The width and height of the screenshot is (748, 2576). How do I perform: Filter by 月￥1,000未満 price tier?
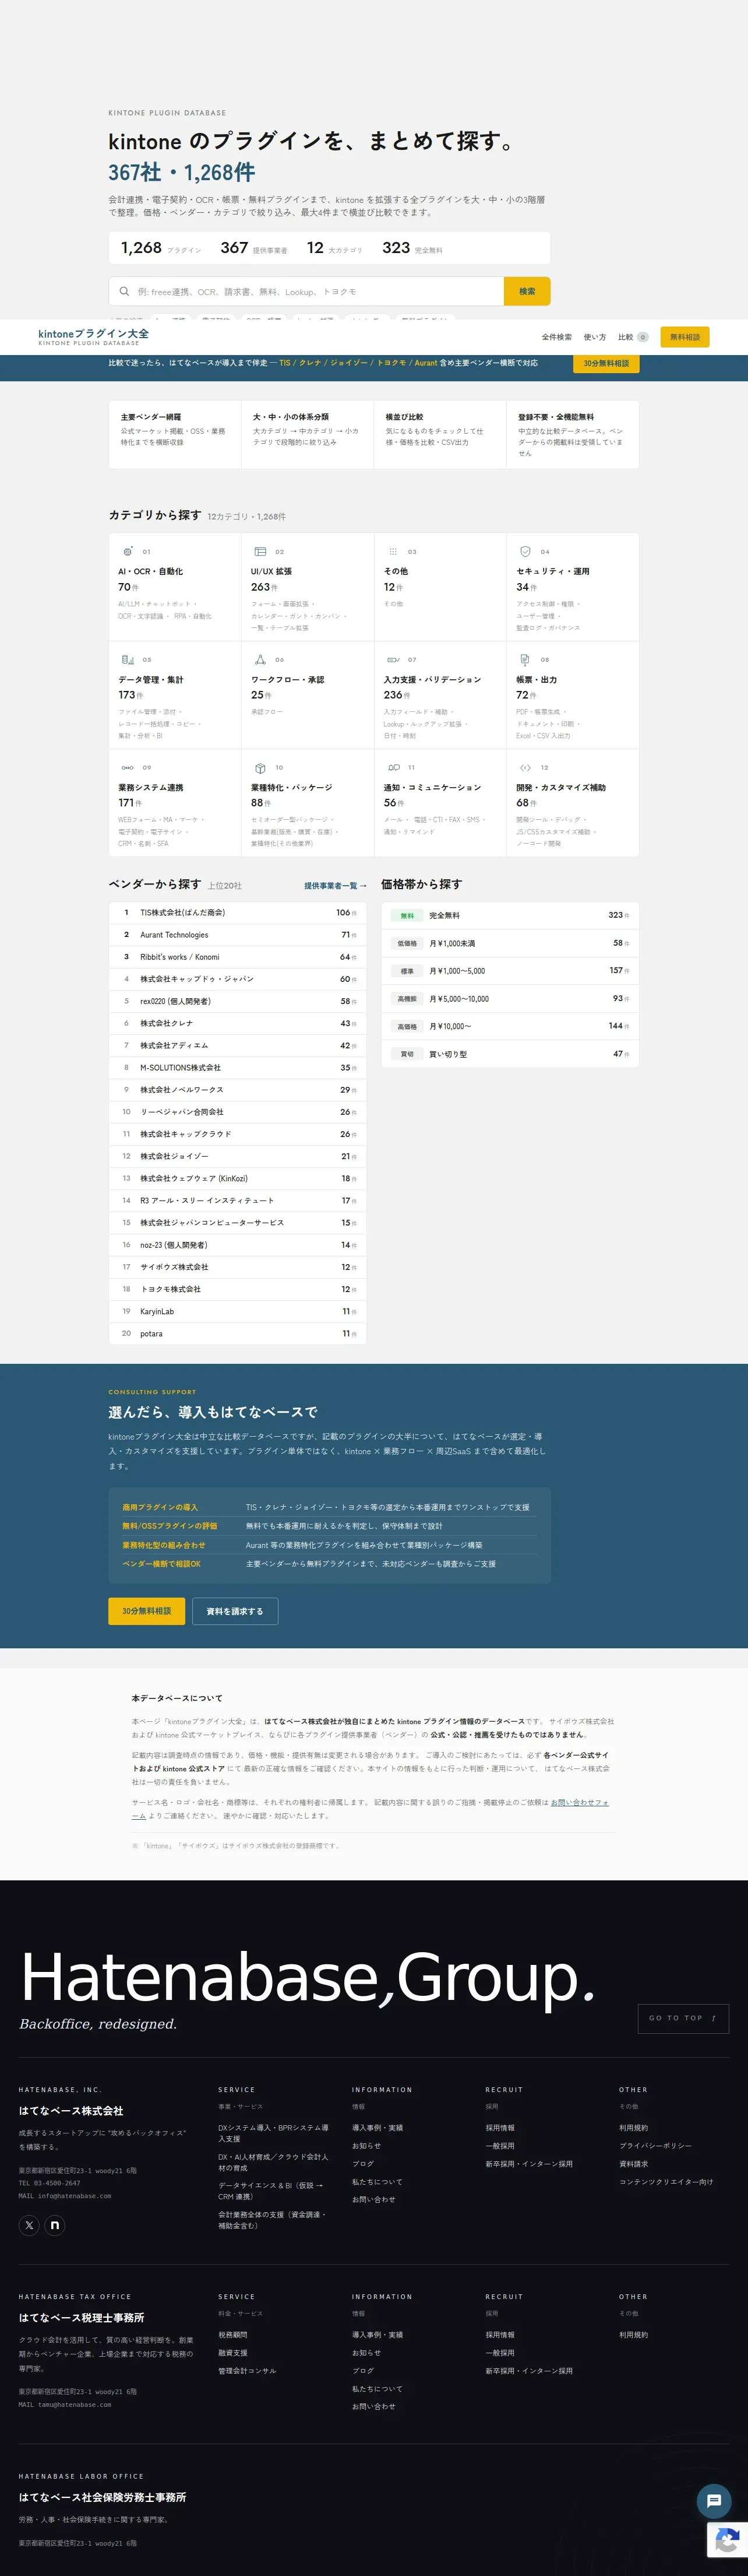tap(510, 943)
